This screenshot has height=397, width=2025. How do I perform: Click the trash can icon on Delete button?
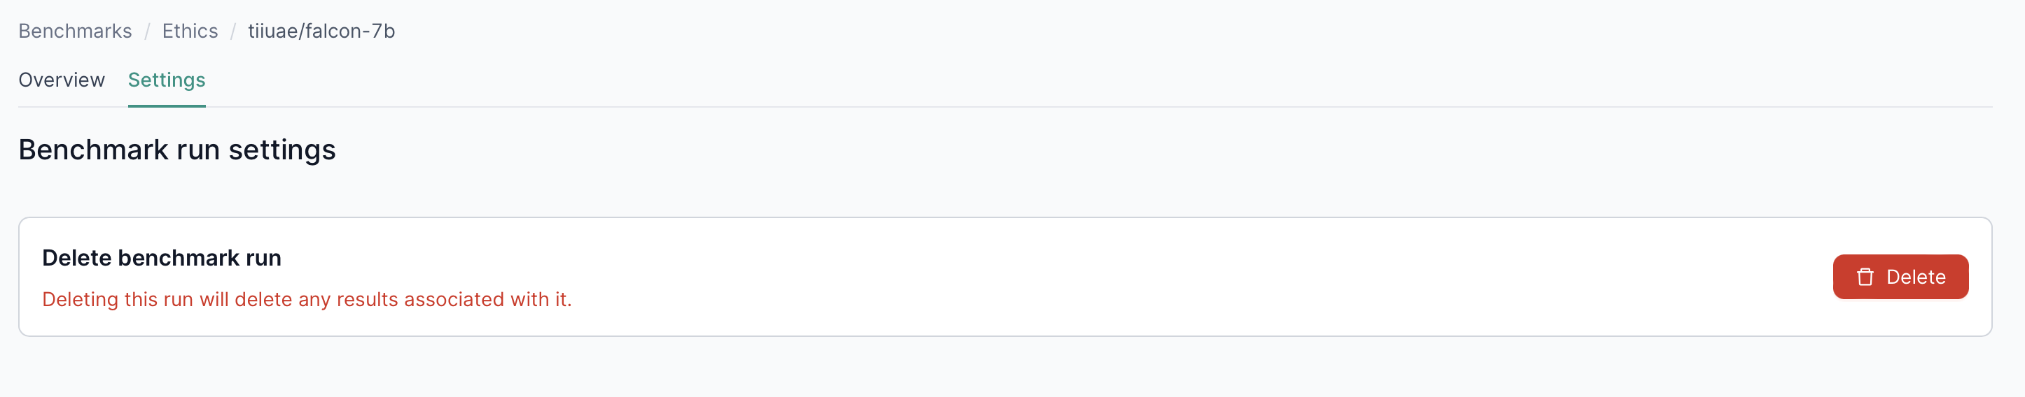tap(1865, 277)
